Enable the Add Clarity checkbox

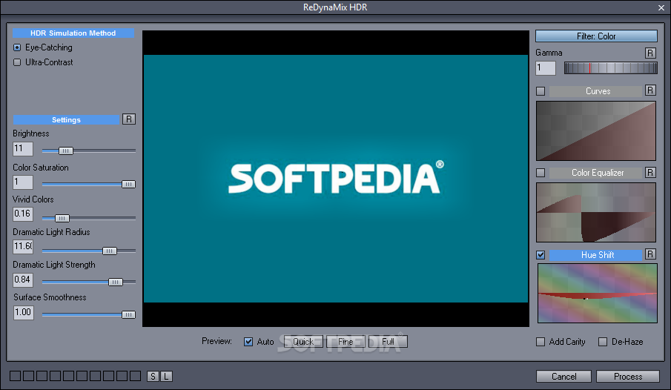pos(541,342)
